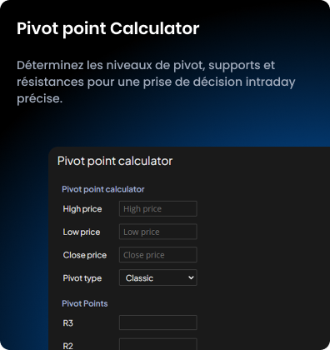Click the R3 label text
Viewport: 330px width, 350px height.
(x=68, y=323)
